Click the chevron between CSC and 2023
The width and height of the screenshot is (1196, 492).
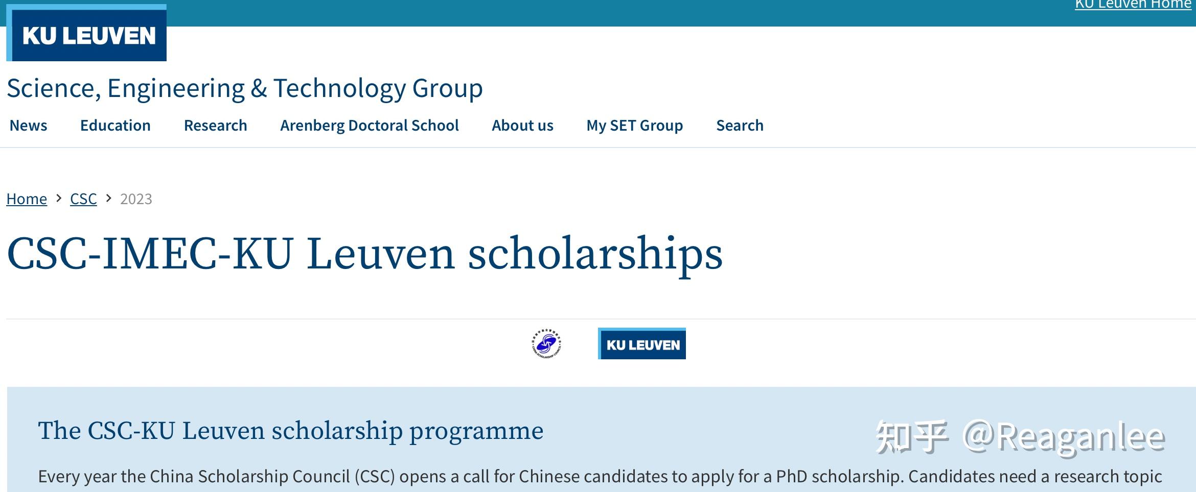(108, 198)
